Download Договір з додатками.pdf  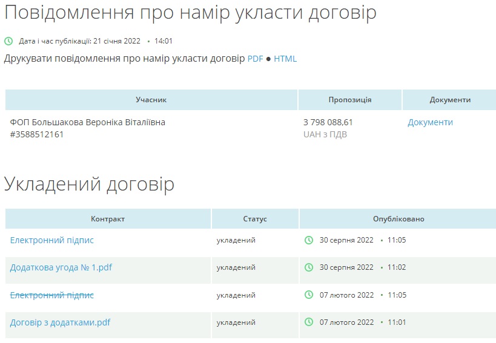[60, 322]
